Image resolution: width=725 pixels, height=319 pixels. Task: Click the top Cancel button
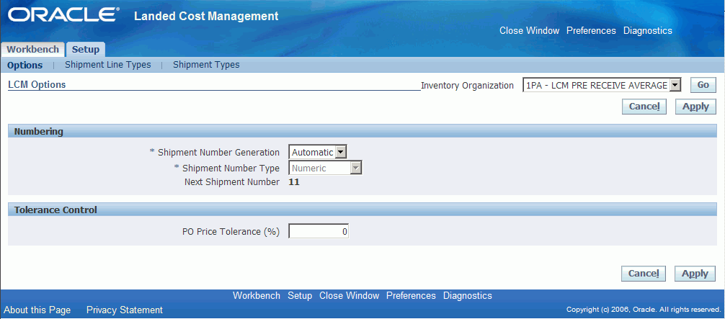click(x=644, y=107)
